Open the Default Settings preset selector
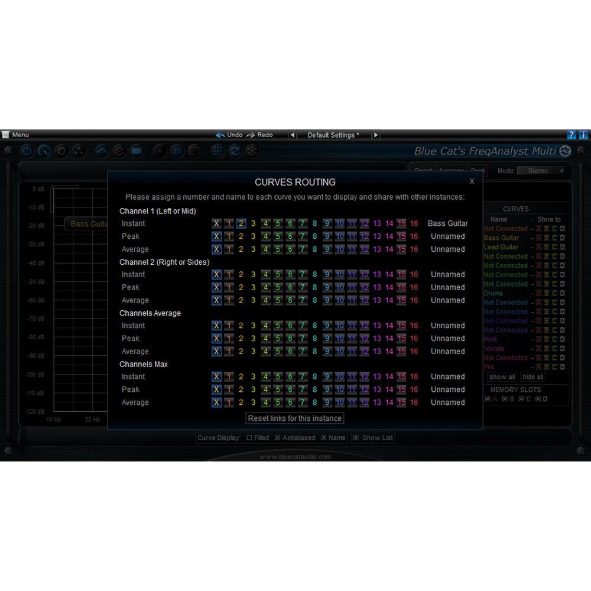This screenshot has width=591, height=591. click(334, 135)
